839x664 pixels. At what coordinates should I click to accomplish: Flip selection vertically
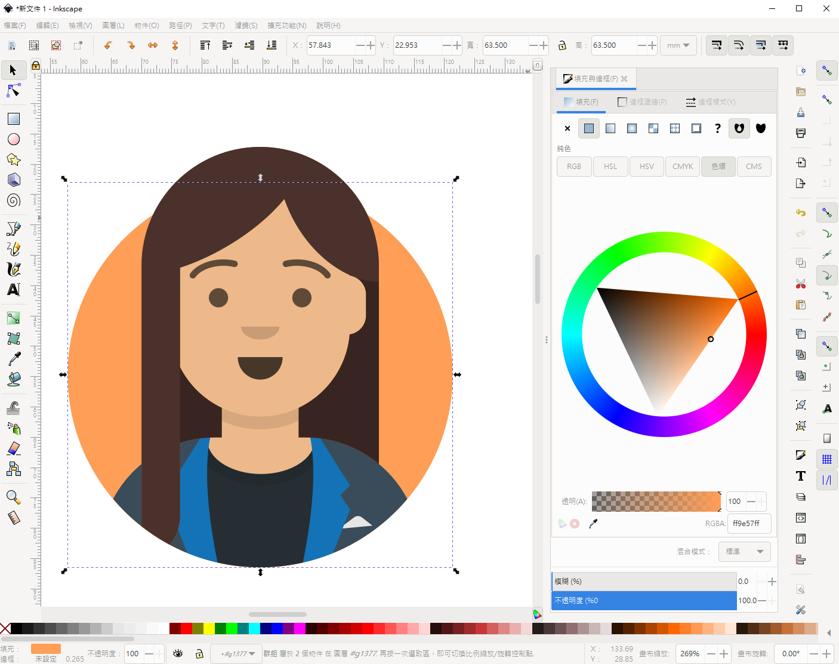click(x=175, y=45)
